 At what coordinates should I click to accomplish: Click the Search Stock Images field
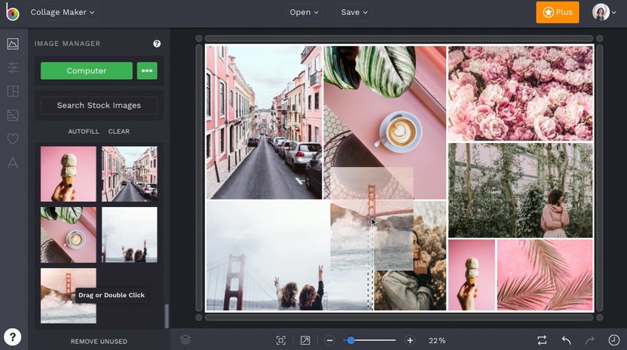(99, 105)
